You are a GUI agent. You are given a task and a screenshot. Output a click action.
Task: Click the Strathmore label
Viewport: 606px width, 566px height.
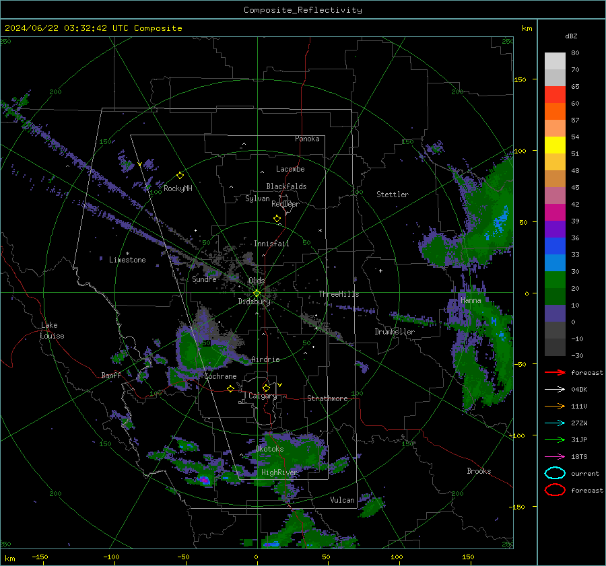pos(327,398)
